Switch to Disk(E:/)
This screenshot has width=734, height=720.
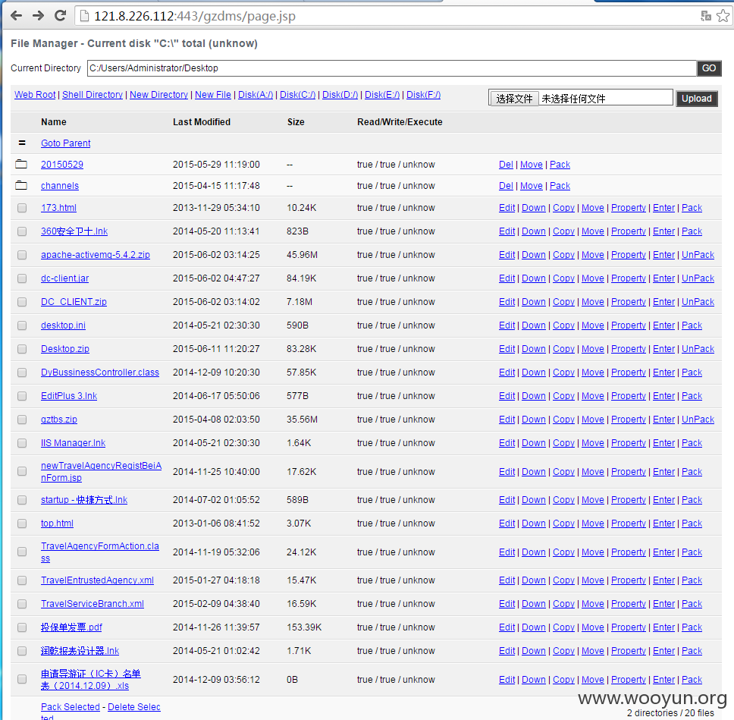pos(382,95)
